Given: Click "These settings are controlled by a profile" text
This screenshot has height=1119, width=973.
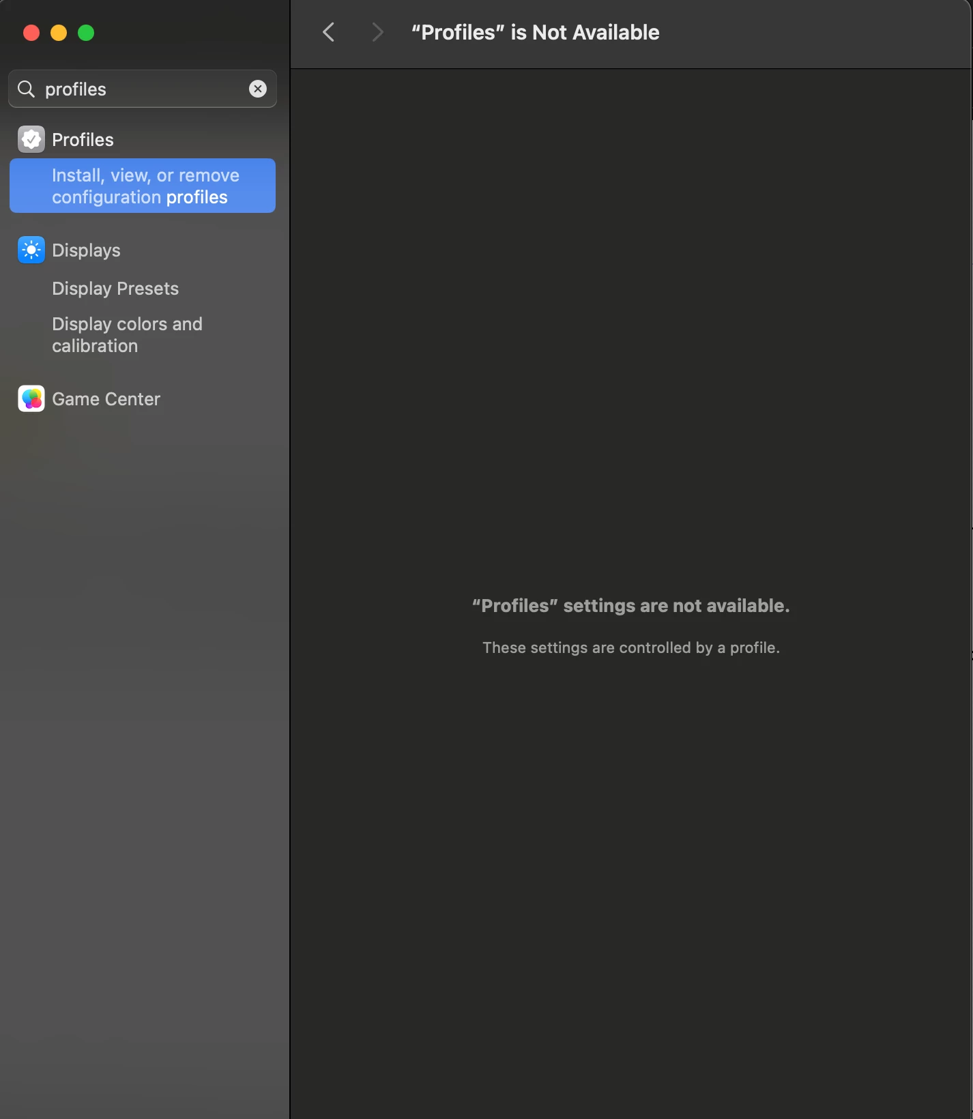Looking at the screenshot, I should click(x=631, y=648).
